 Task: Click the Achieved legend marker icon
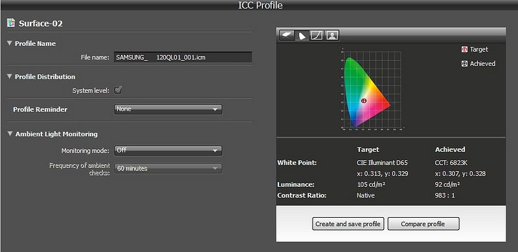tap(464, 64)
